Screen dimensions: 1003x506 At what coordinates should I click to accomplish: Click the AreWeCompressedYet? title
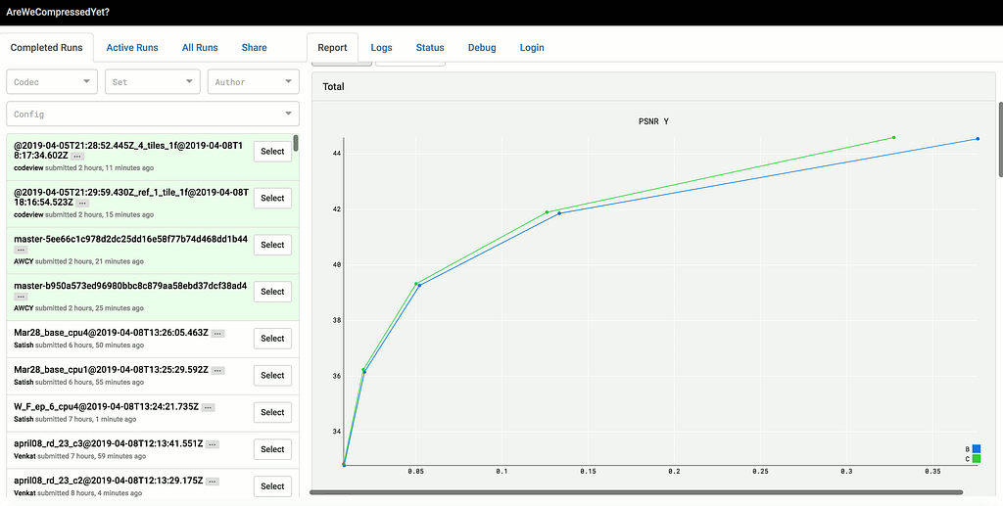(58, 12)
